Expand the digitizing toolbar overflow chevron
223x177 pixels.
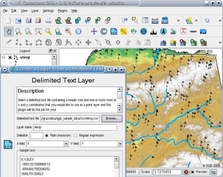pyautogui.click(x=220, y=42)
